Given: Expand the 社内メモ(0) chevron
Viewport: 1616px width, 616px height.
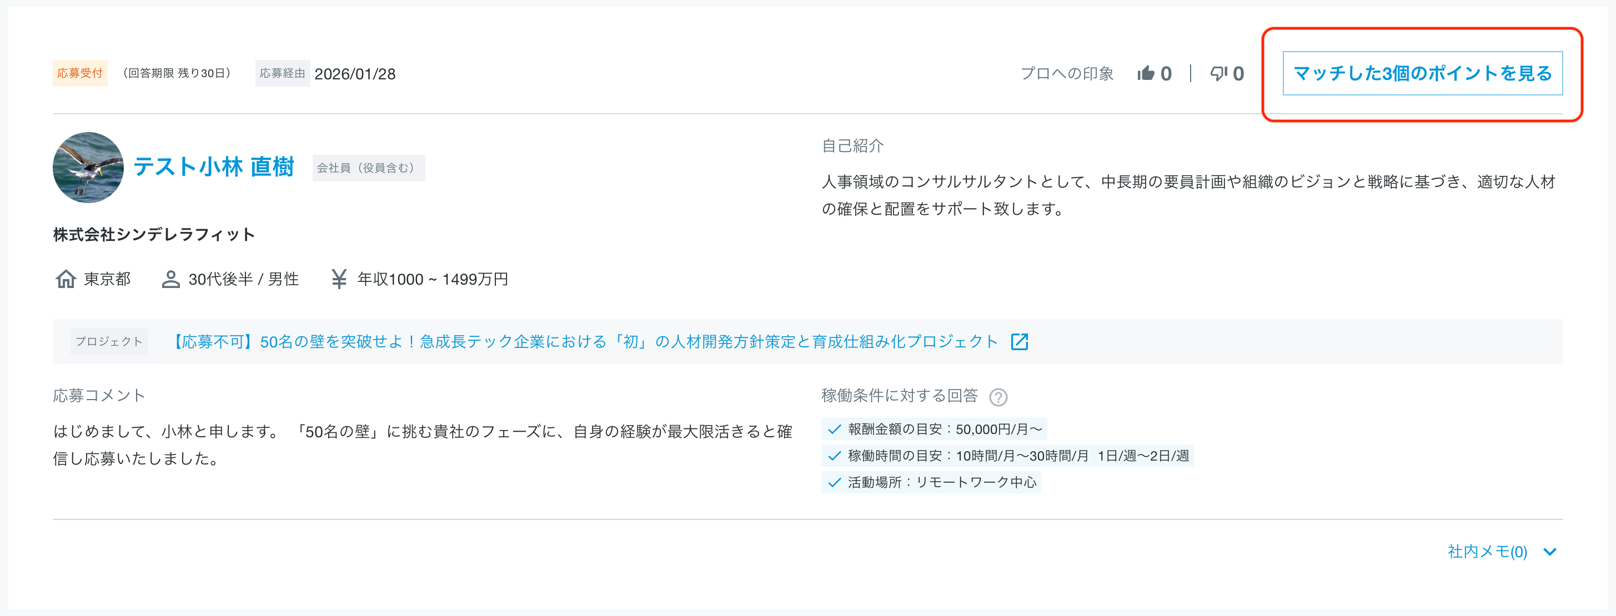Looking at the screenshot, I should pos(1550,552).
